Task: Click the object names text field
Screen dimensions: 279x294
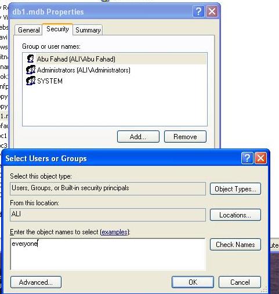Action: (108, 254)
